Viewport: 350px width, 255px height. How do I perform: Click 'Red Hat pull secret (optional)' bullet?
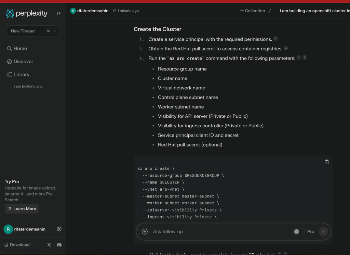(x=190, y=144)
